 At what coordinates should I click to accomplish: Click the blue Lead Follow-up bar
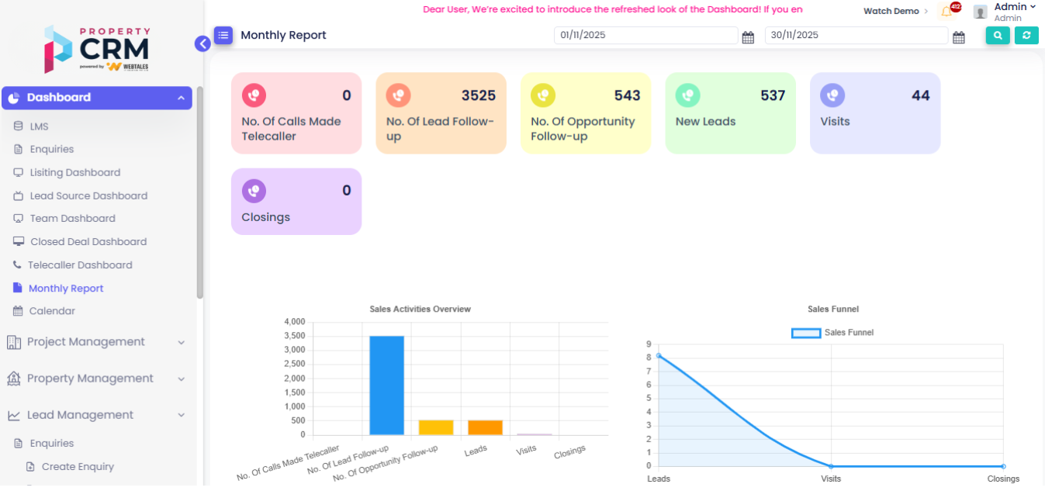point(386,385)
